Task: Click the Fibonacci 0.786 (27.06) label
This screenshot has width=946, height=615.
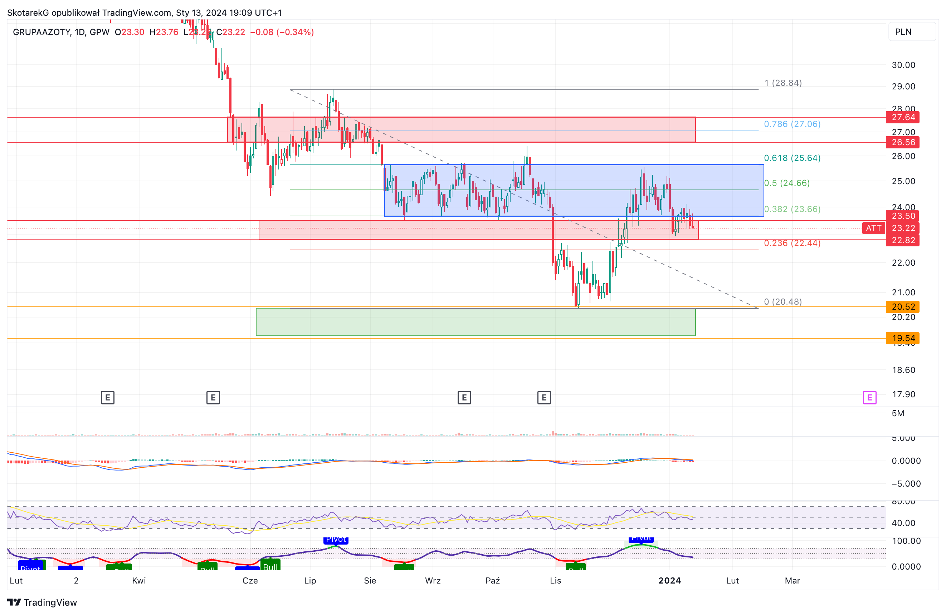Action: [x=792, y=124]
